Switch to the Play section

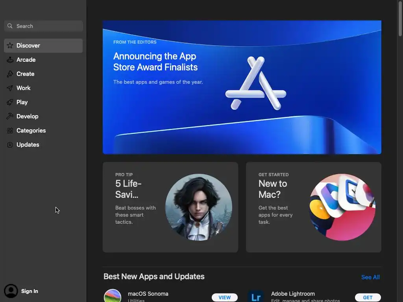(43, 102)
